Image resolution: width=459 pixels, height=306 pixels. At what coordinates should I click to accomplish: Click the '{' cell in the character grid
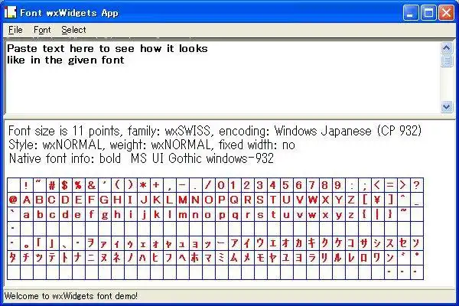coord(364,214)
